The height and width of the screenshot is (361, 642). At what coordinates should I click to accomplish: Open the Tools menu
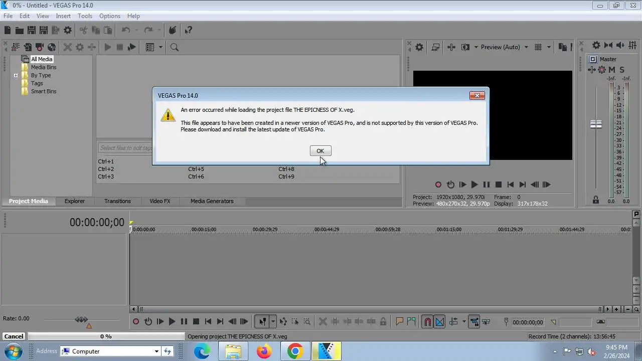(x=85, y=16)
